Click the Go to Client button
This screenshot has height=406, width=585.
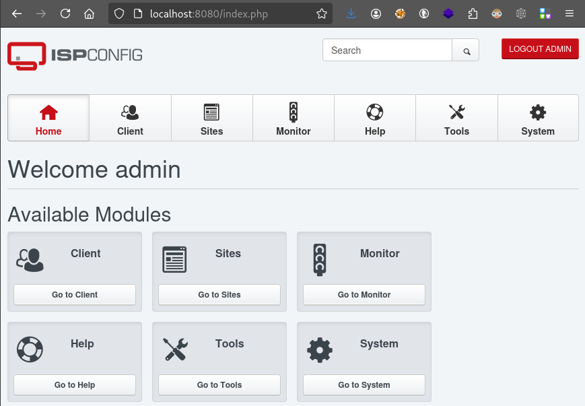[x=74, y=294]
